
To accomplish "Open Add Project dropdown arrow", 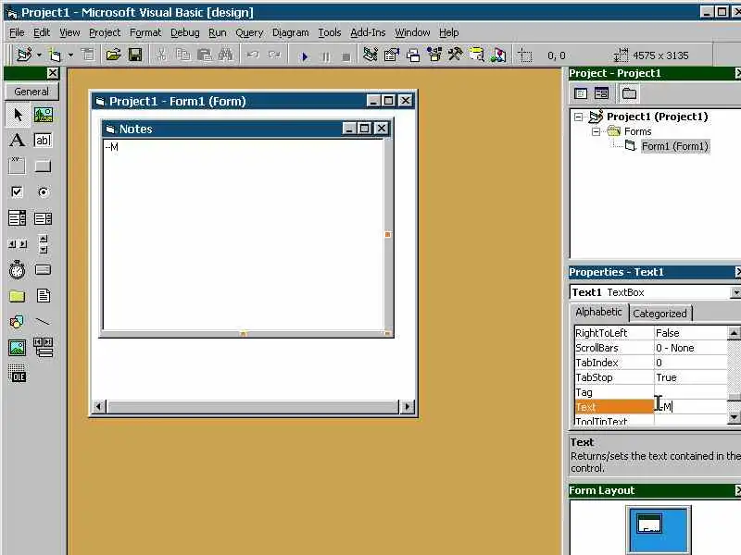I will click(39, 55).
